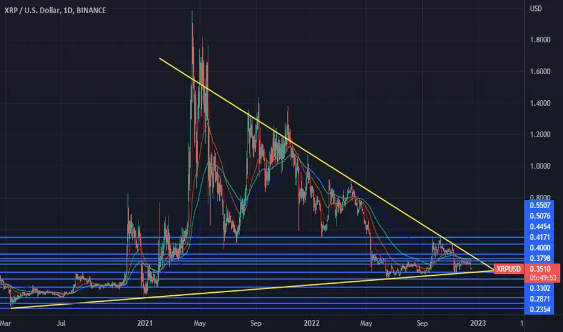Click the Mar time axis label
The width and height of the screenshot is (563, 332).
pos(5,324)
